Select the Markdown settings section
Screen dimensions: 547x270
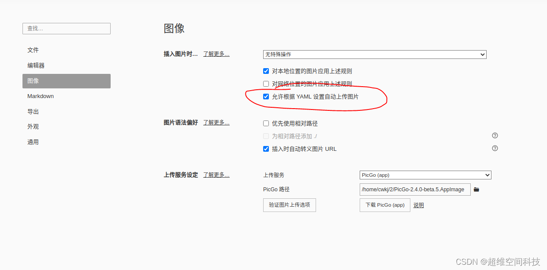(x=40, y=96)
